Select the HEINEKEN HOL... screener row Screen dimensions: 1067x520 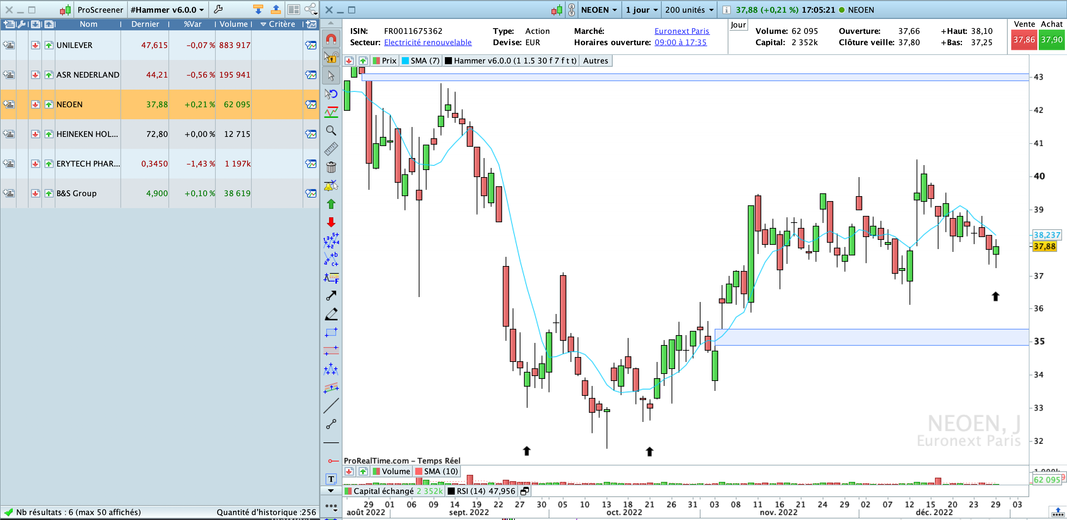pyautogui.click(x=160, y=134)
